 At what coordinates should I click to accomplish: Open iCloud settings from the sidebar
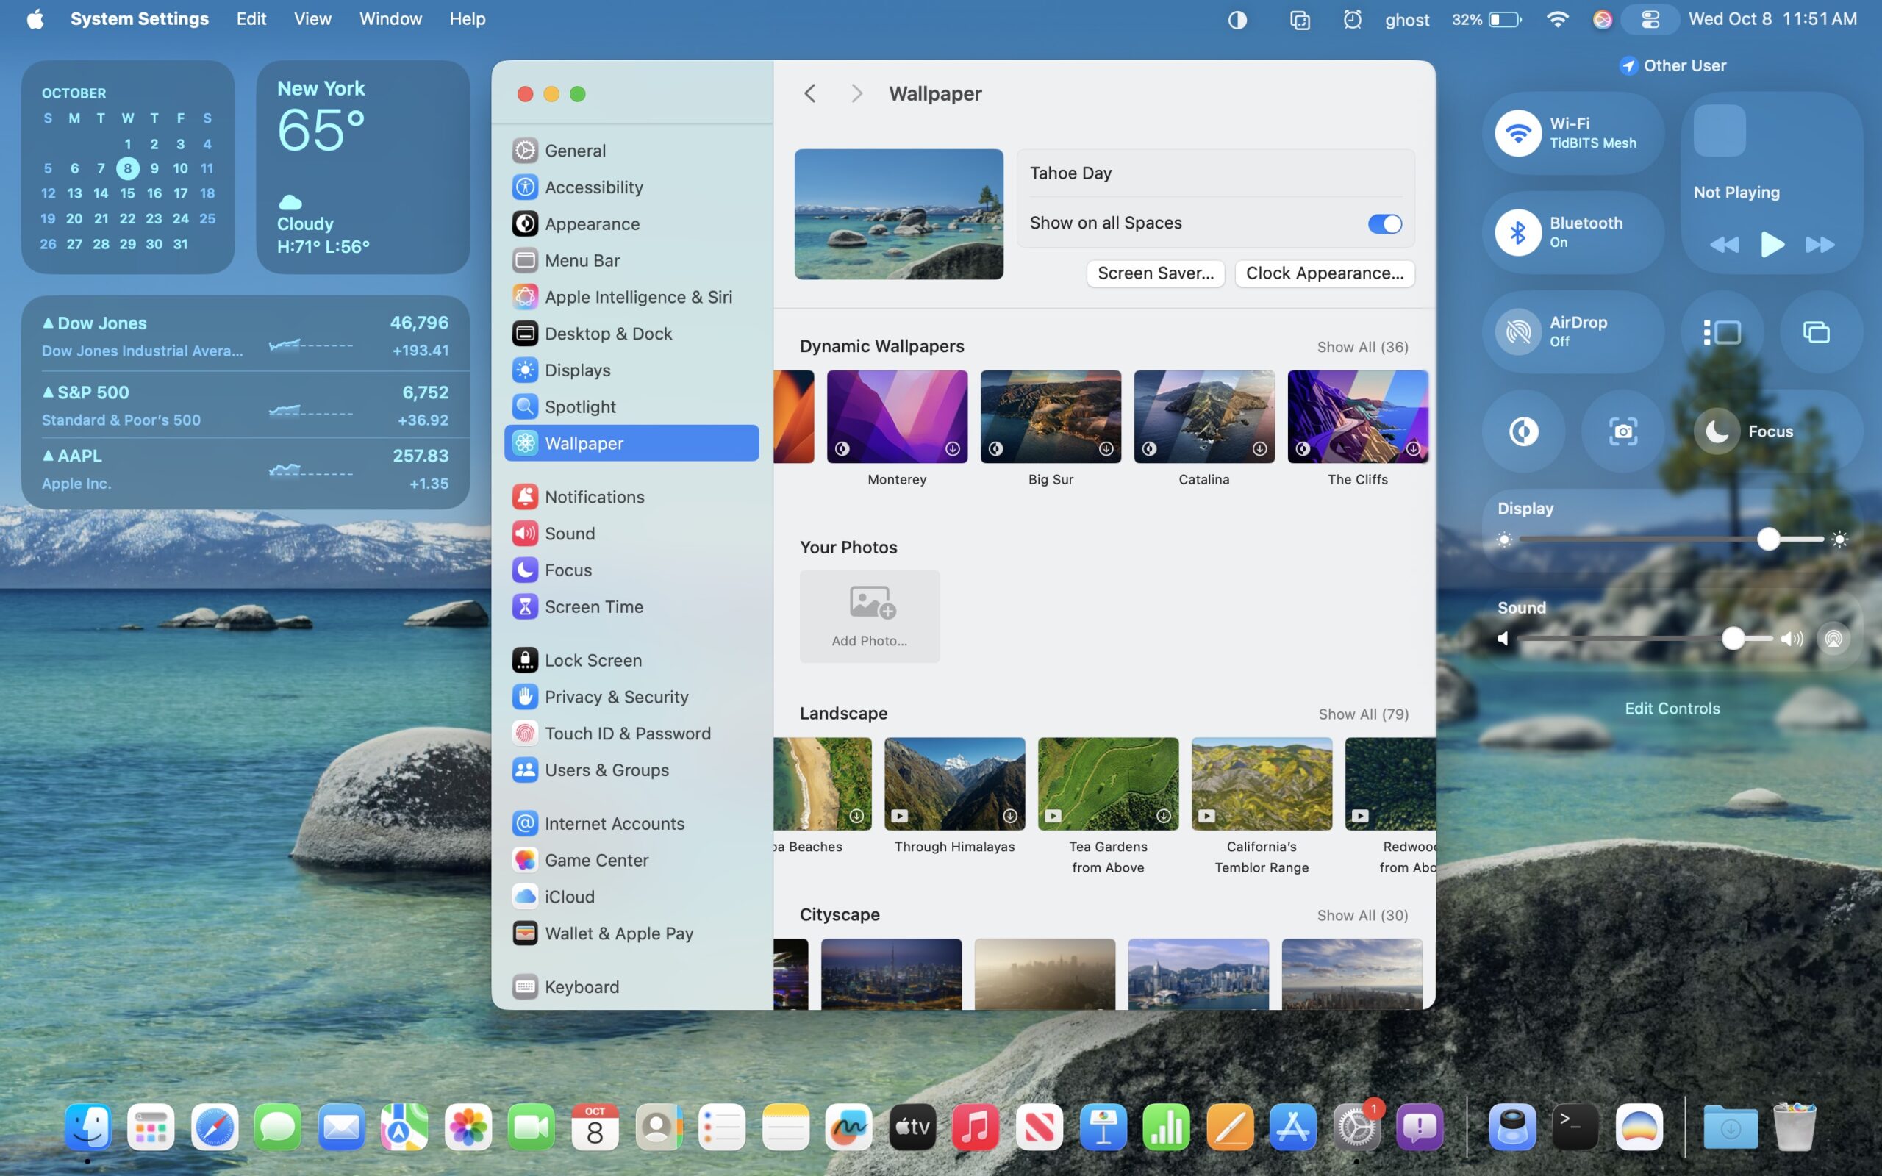coord(568,896)
